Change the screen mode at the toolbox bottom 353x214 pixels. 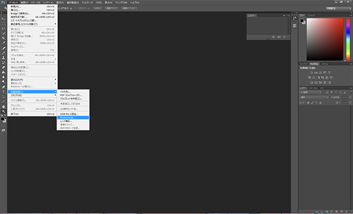pyautogui.click(x=4, y=131)
